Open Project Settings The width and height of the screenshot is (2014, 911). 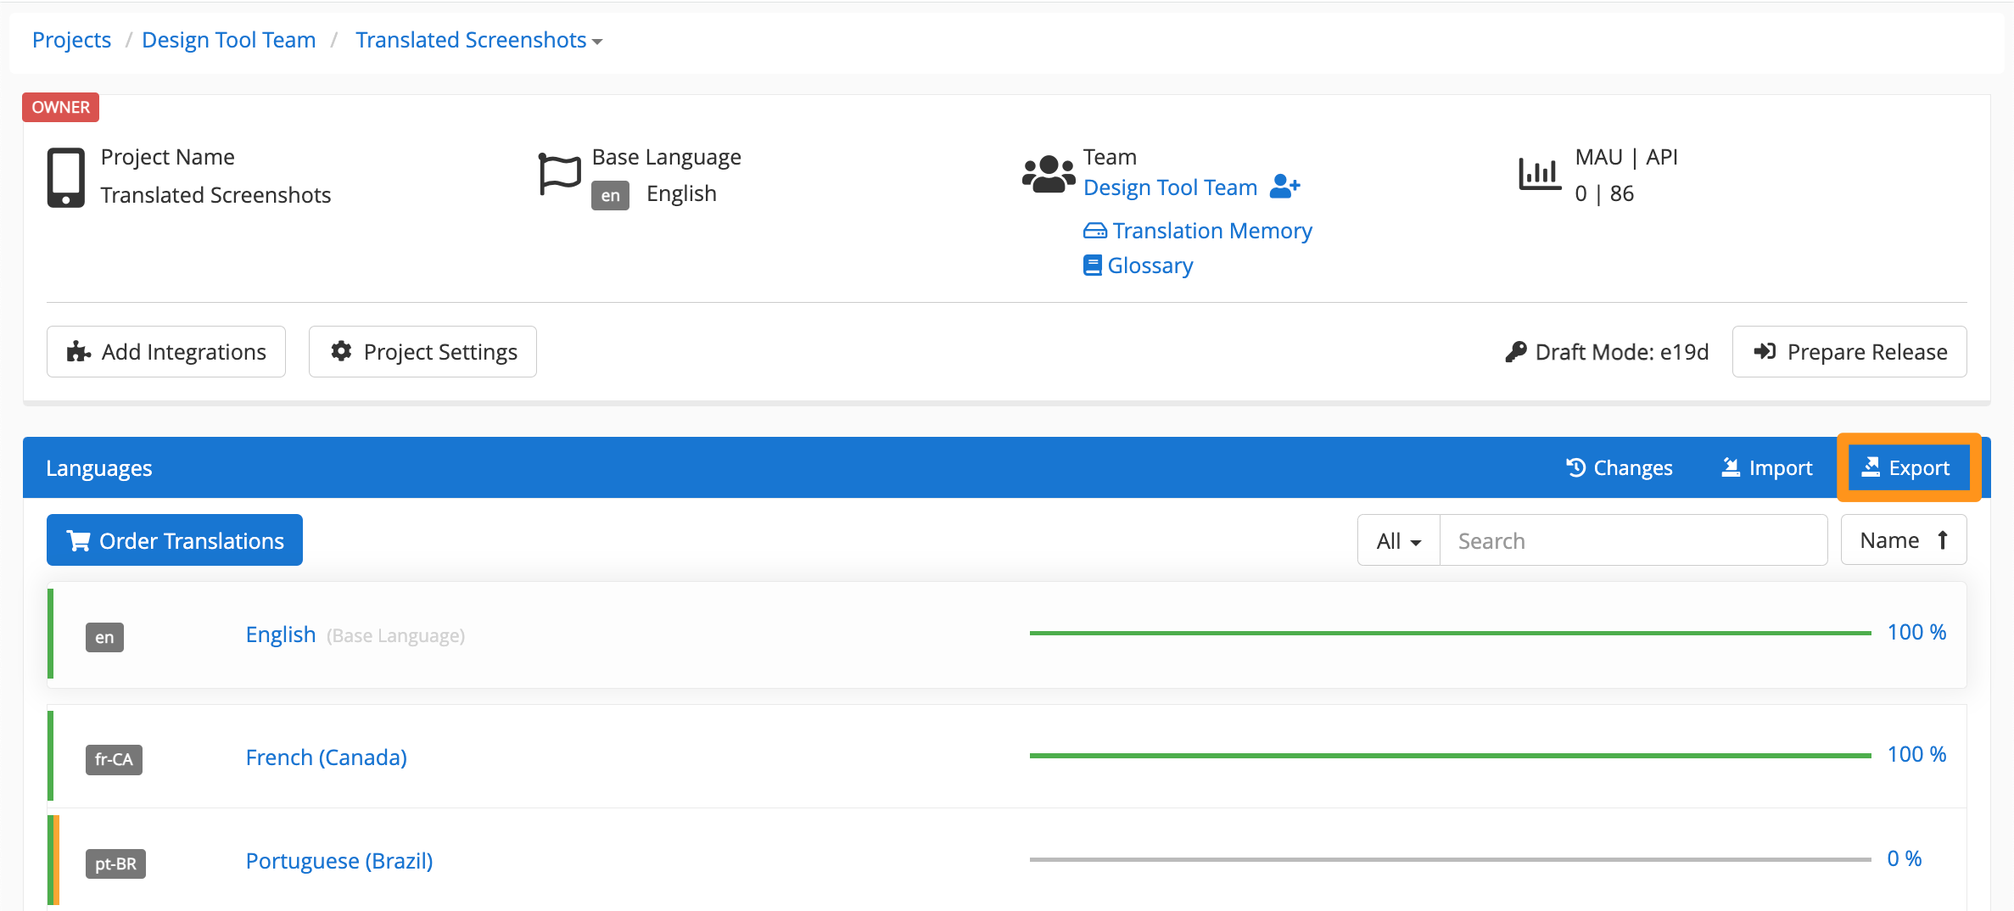pos(422,351)
